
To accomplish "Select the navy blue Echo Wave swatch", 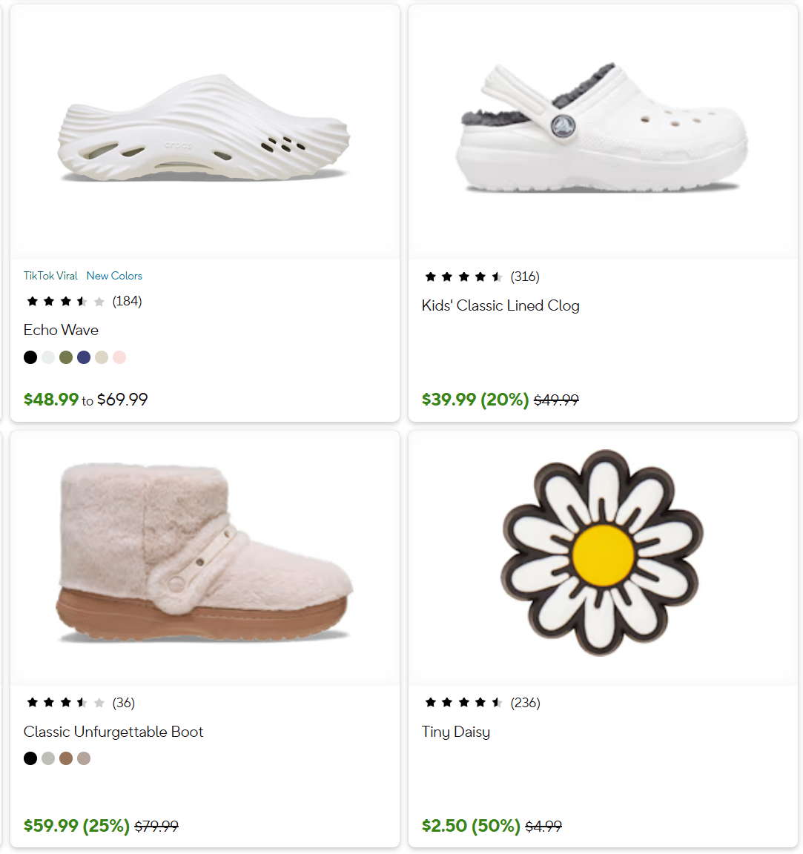I will click(x=84, y=357).
